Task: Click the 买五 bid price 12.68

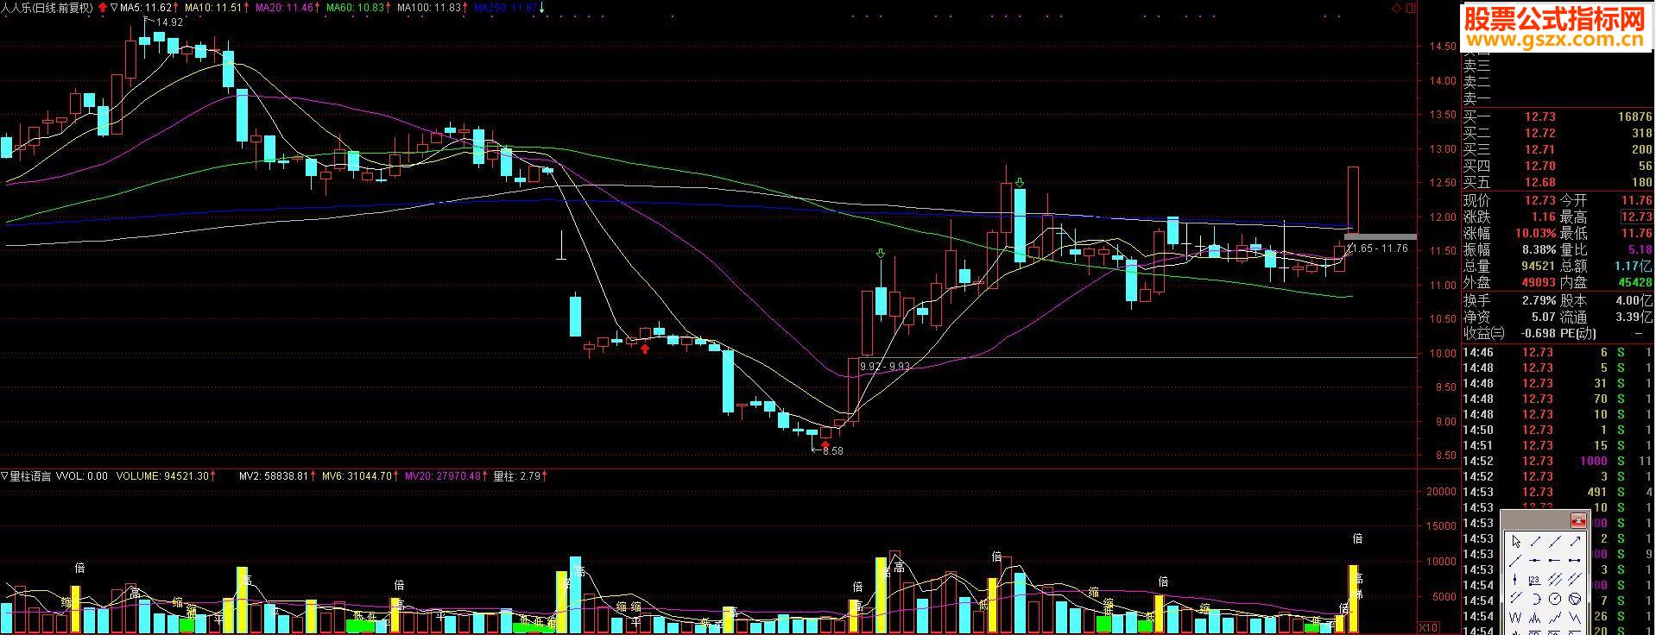Action: click(1539, 182)
